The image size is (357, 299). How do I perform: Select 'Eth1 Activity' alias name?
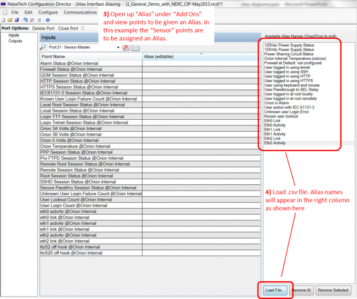(275, 134)
